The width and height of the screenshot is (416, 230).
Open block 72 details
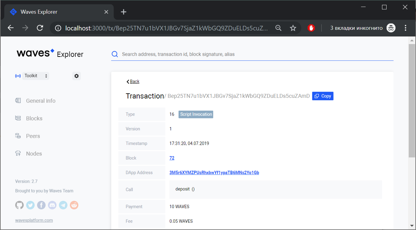click(x=172, y=158)
